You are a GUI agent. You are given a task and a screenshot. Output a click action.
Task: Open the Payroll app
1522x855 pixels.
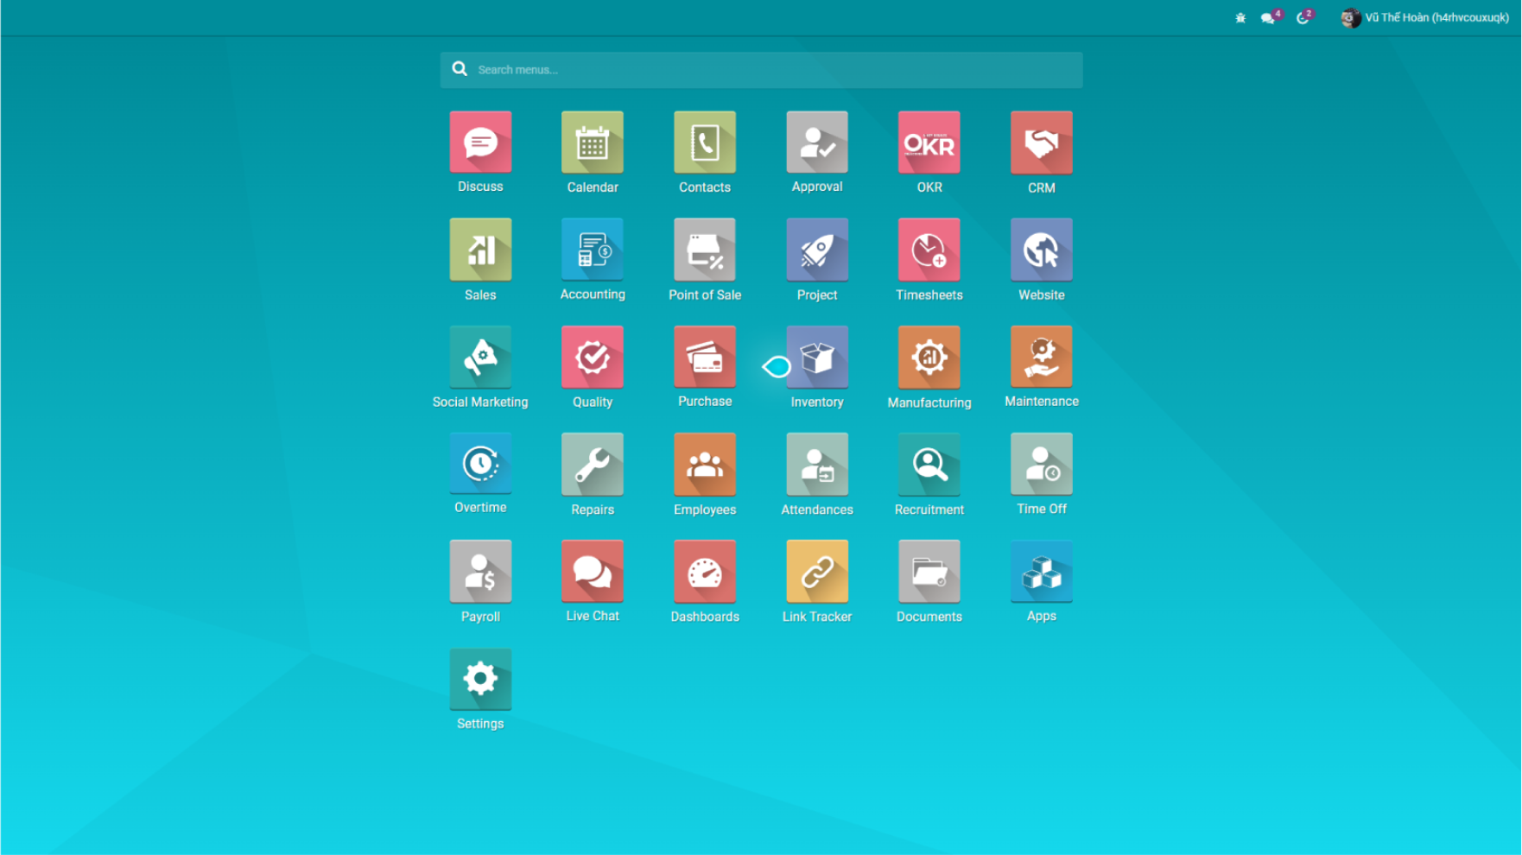coord(480,571)
